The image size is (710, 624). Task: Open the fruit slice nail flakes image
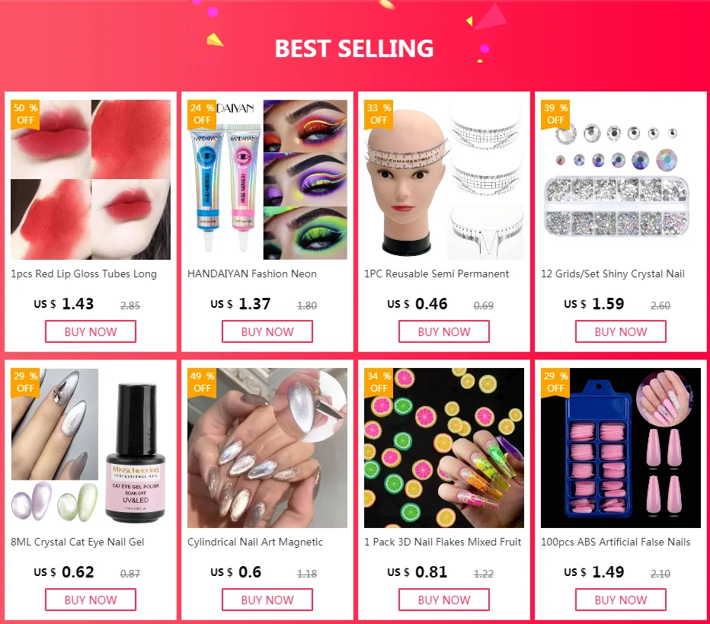point(443,448)
